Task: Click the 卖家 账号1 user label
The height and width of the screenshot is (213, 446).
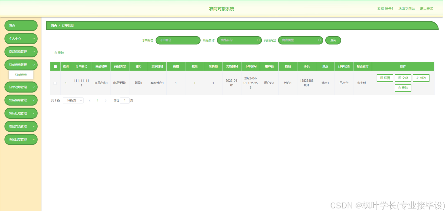Action: (385, 9)
